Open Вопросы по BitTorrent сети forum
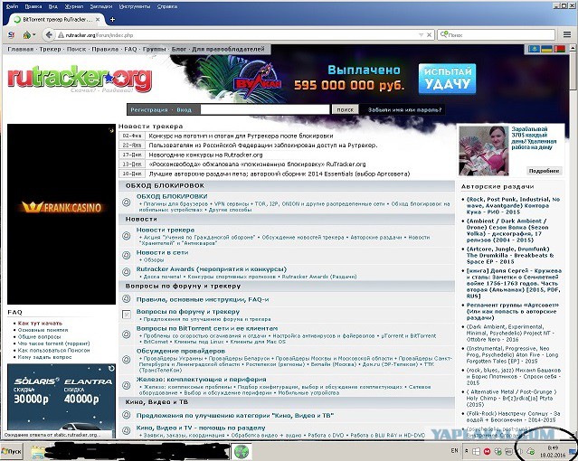Screen dimensions: 578x461 pos(207,328)
